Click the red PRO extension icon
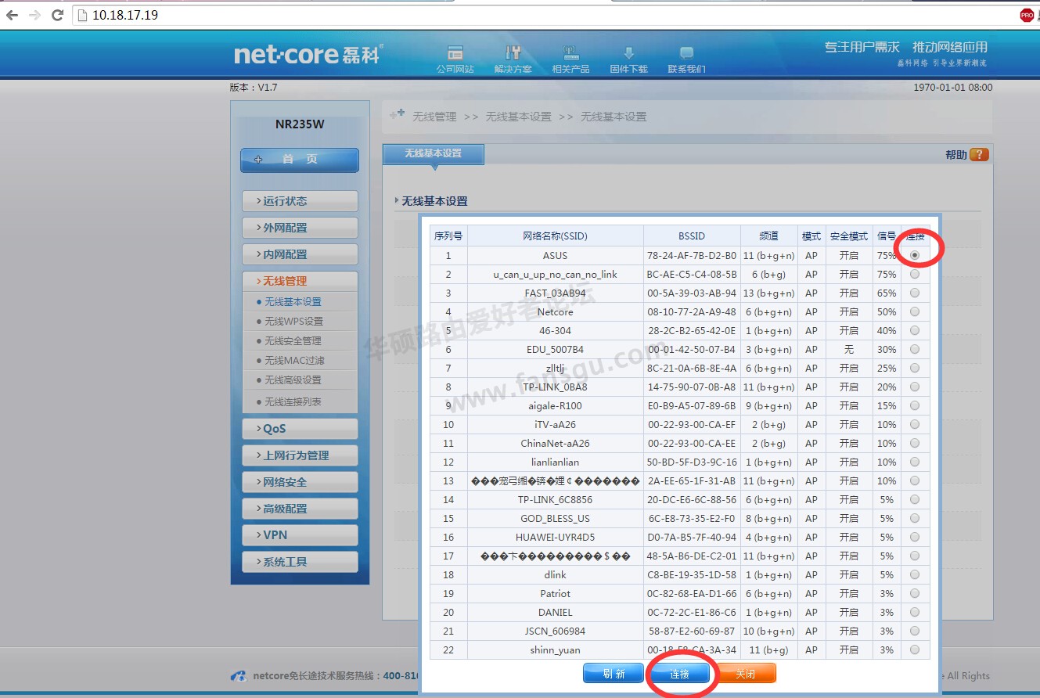 (x=1027, y=15)
